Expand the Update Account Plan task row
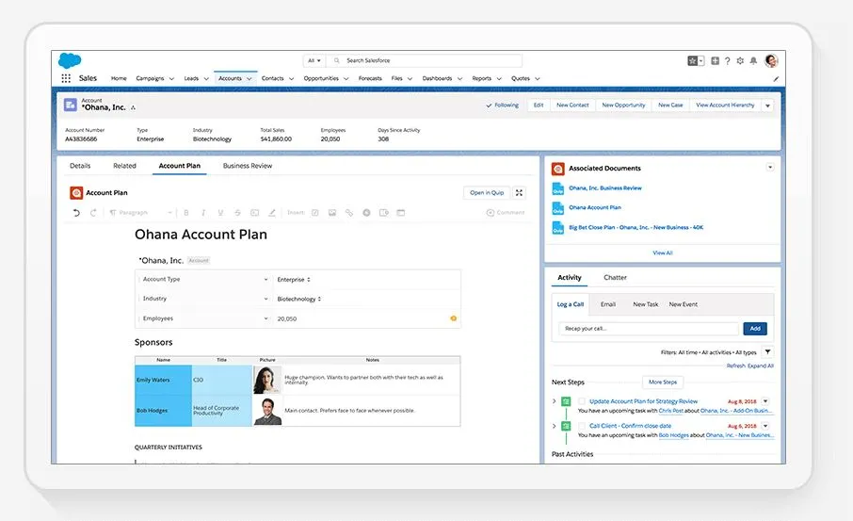The height and width of the screenshot is (521, 853). coord(555,401)
